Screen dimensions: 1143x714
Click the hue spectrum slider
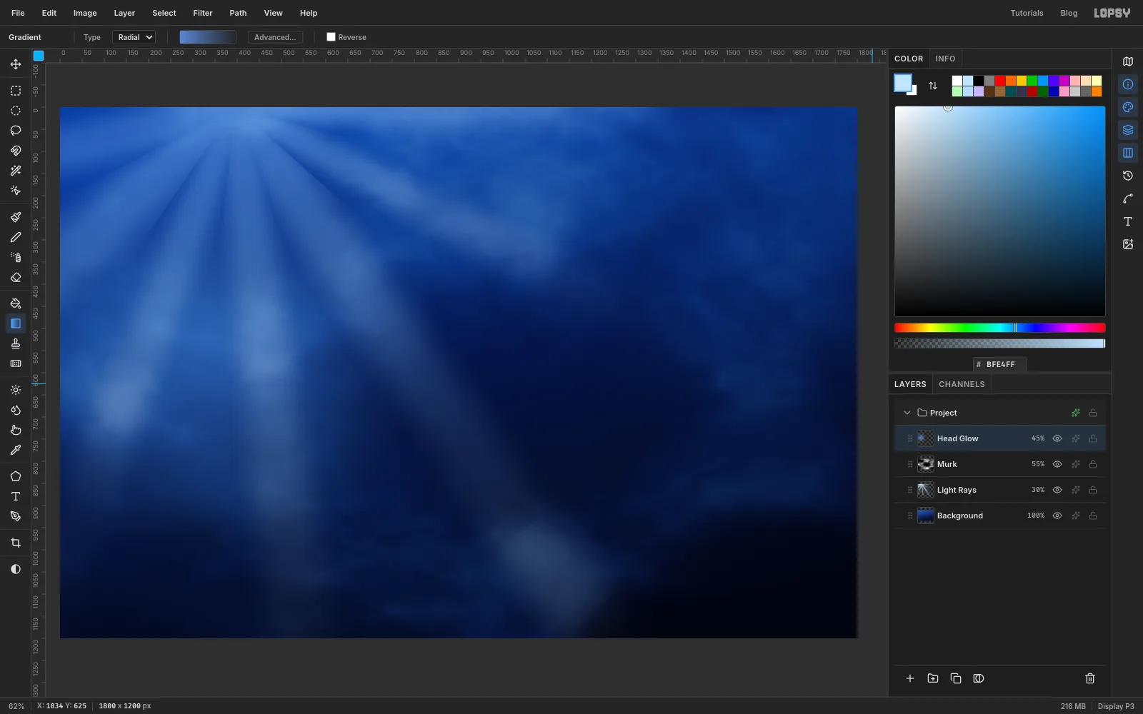click(x=1000, y=328)
